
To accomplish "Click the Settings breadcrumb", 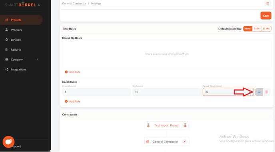I will tap(96, 3).
